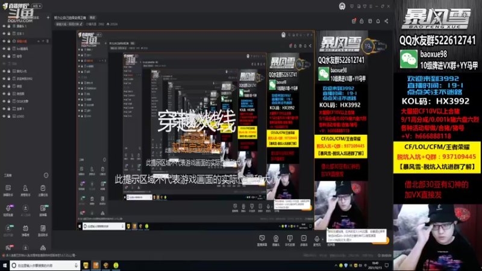This screenshot has height=271, width=482.
Task: Toggle visibility of the 欢迎来到3992 layer
Action: (x=4, y=79)
